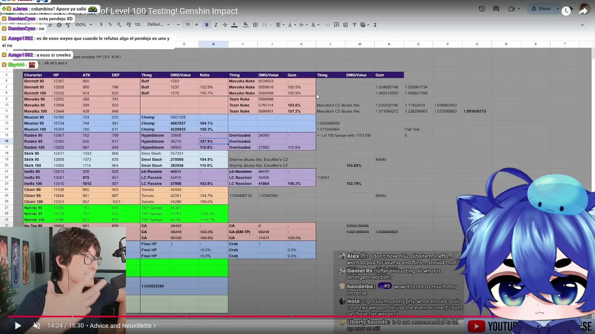The width and height of the screenshot is (595, 334).
Task: Play the video with the play button
Action: [18, 326]
